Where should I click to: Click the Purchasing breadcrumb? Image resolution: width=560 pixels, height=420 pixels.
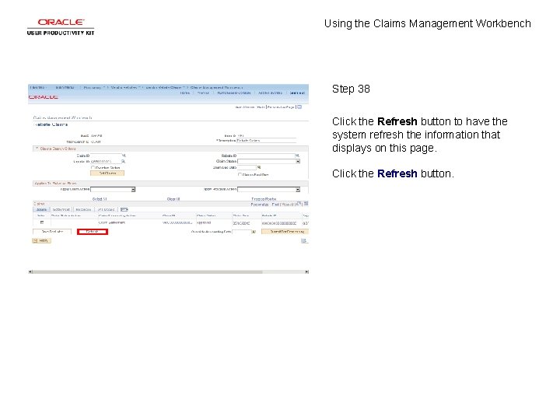pyautogui.click(x=92, y=87)
